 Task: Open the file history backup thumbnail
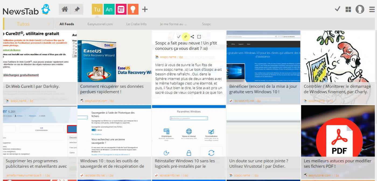point(114,131)
